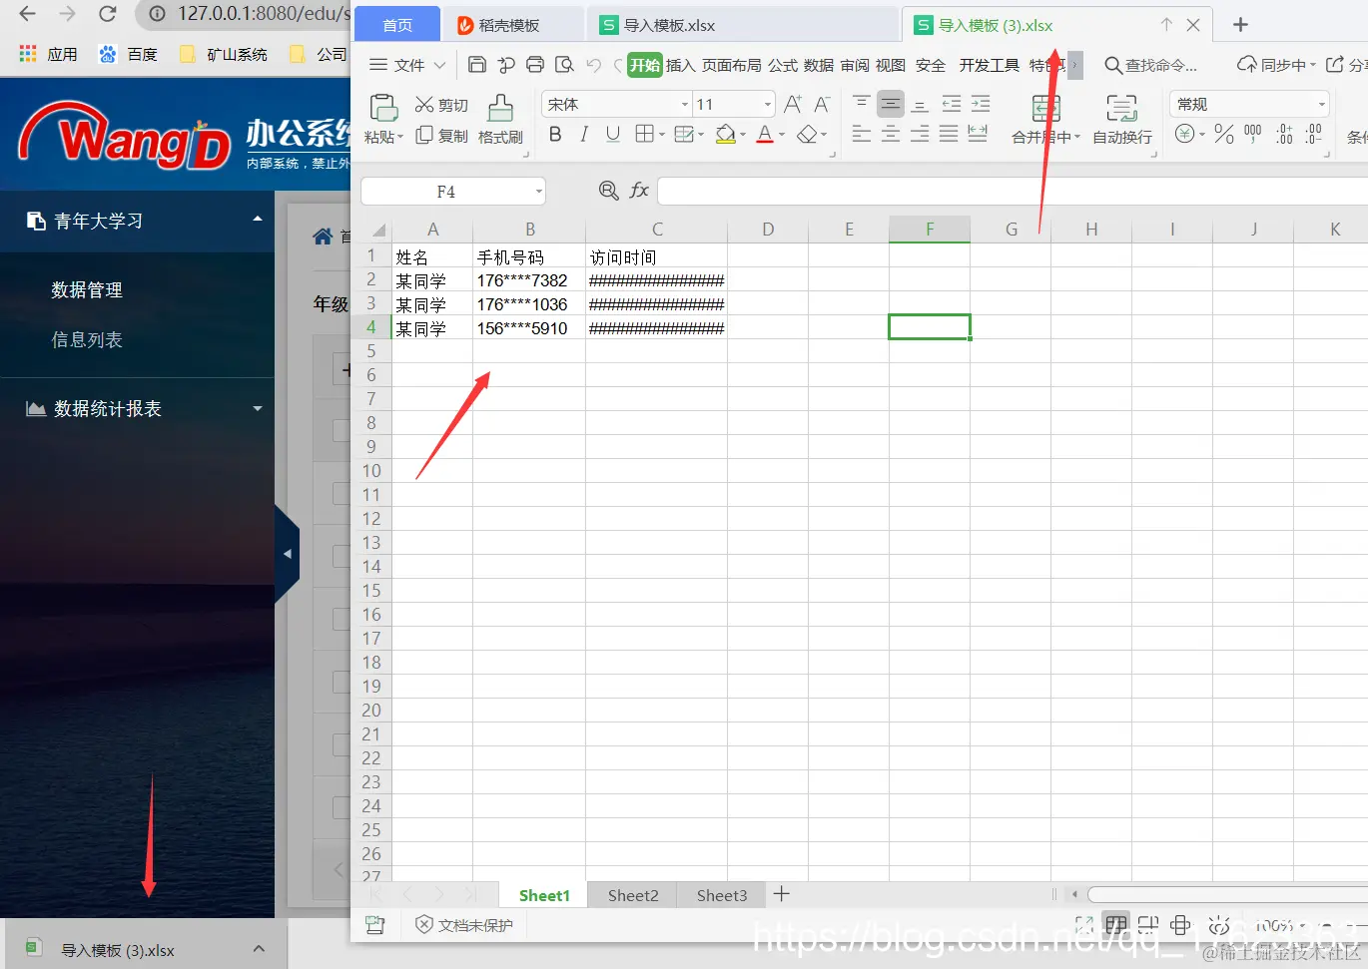
Task: Open the font color dropdown arrow
Action: coord(781,135)
